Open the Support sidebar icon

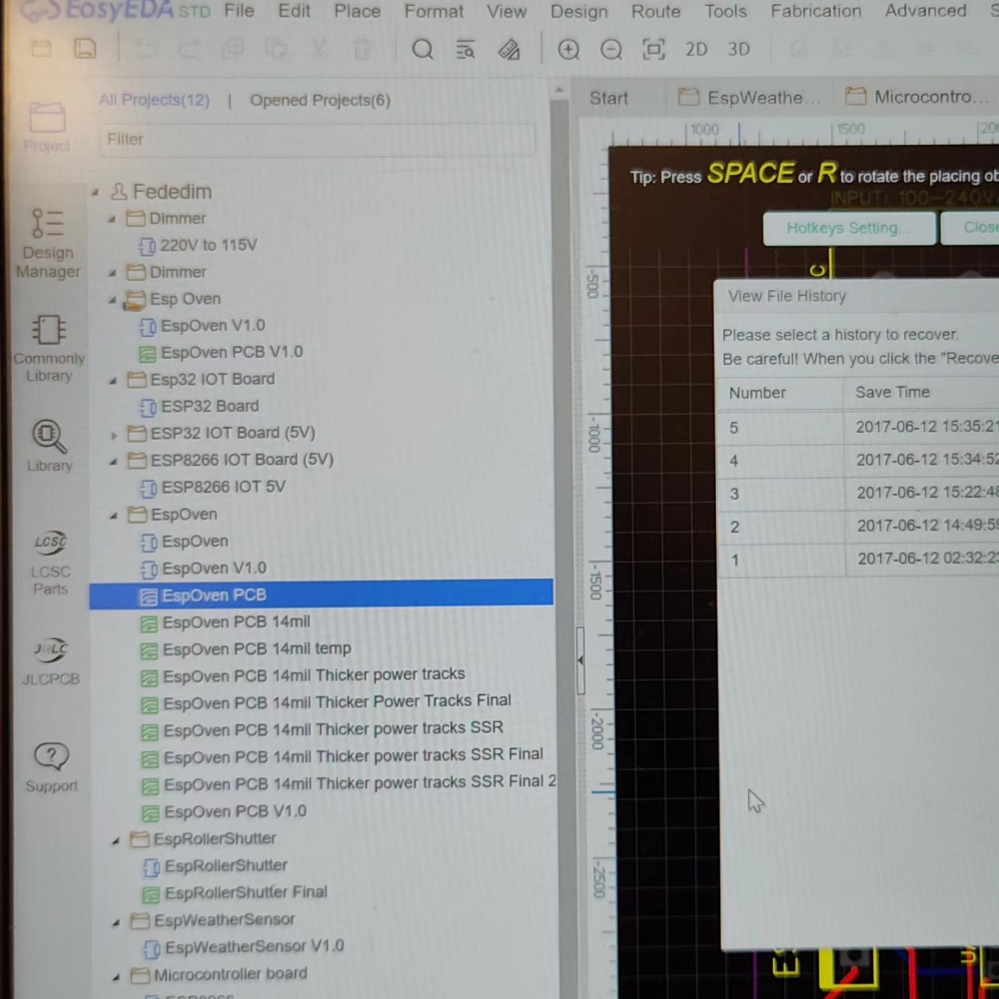[x=51, y=767]
